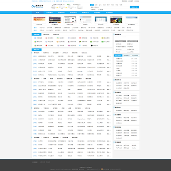Open the purple icon link in bottom icon row
The width and height of the screenshot is (171, 171).
[69, 46]
